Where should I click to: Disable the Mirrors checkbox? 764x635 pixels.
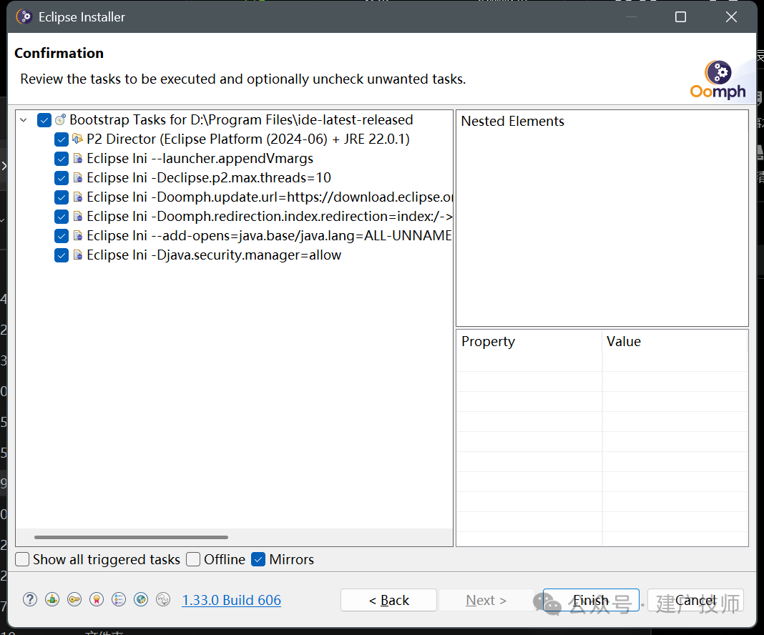coord(258,559)
